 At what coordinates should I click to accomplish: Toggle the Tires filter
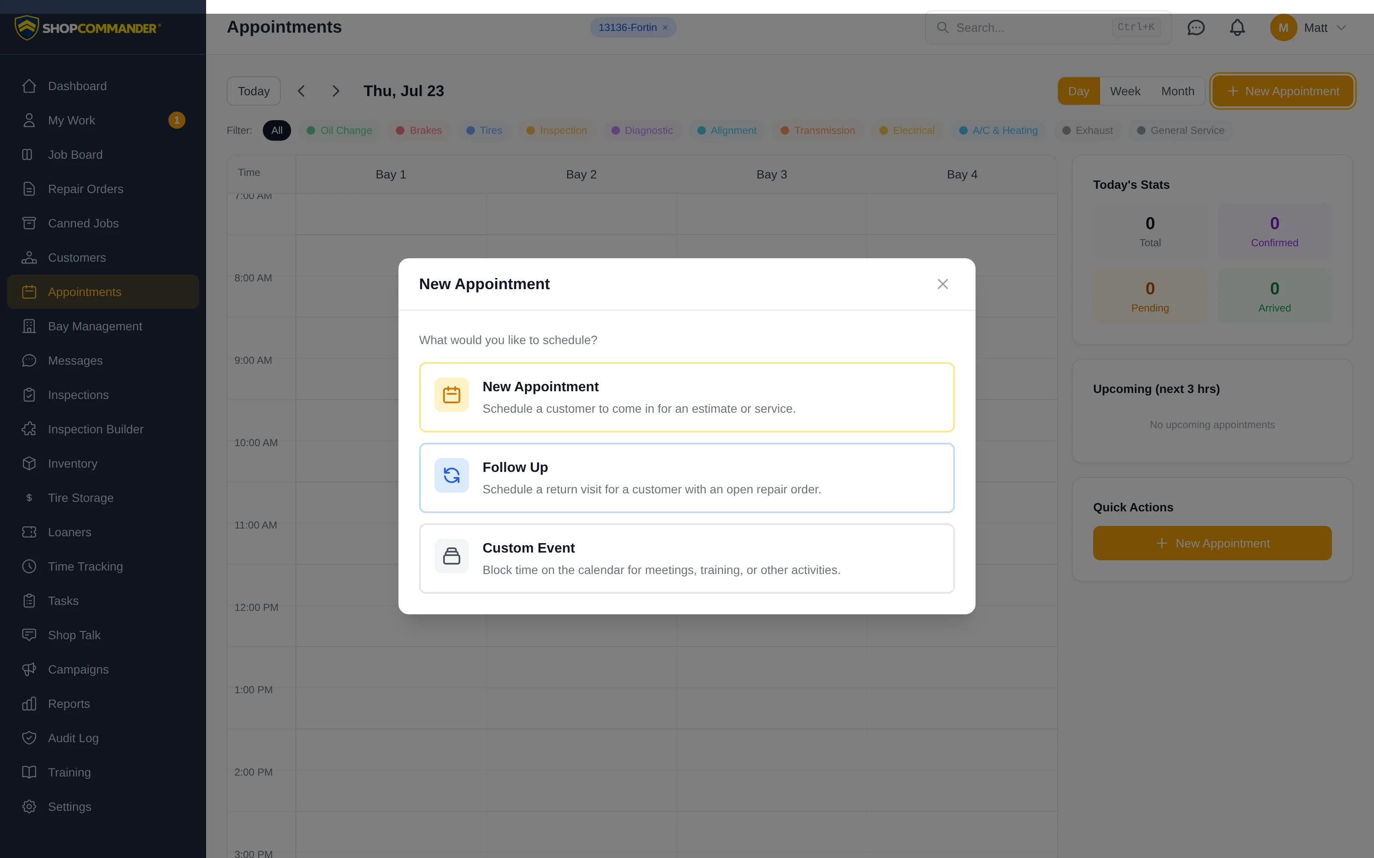coord(484,130)
